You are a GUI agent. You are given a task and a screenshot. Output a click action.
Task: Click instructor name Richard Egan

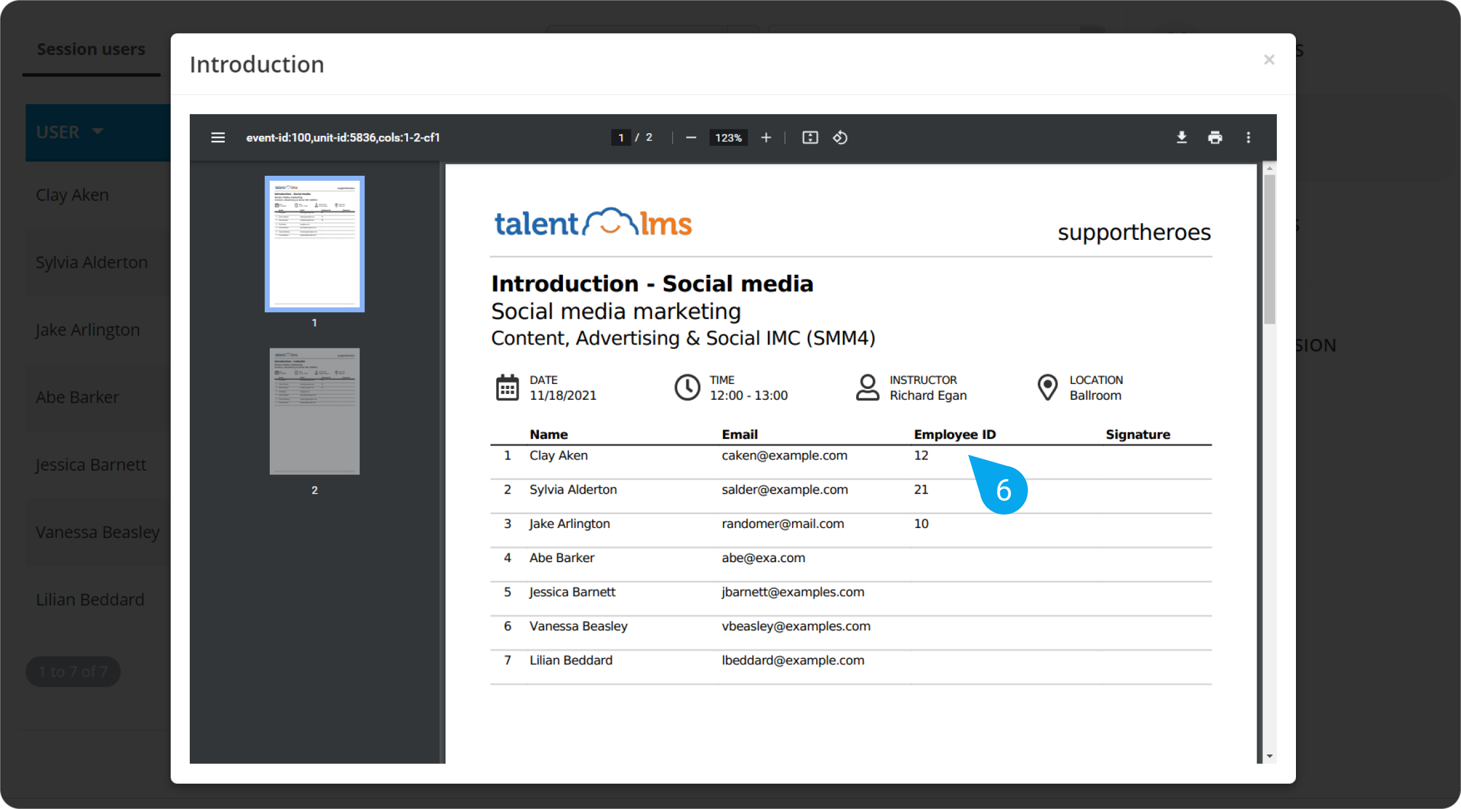pos(928,395)
